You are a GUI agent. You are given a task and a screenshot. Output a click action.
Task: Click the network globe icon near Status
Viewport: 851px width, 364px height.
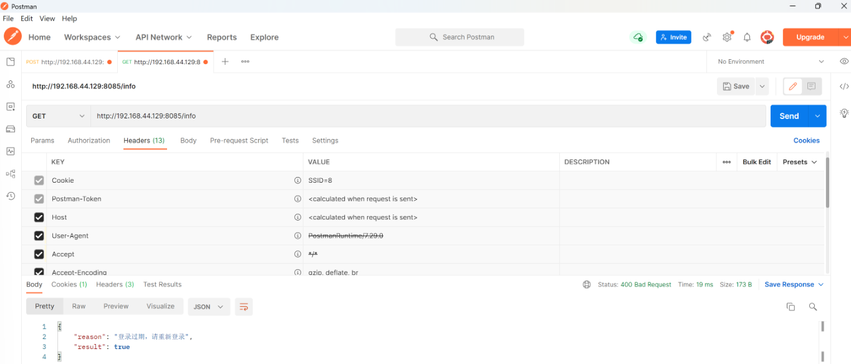pyautogui.click(x=587, y=284)
